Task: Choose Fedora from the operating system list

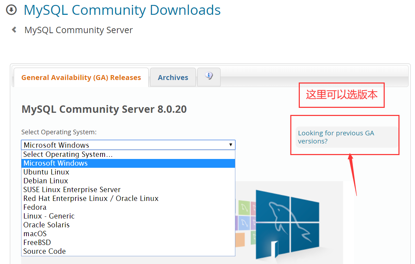Action: [x=128, y=207]
